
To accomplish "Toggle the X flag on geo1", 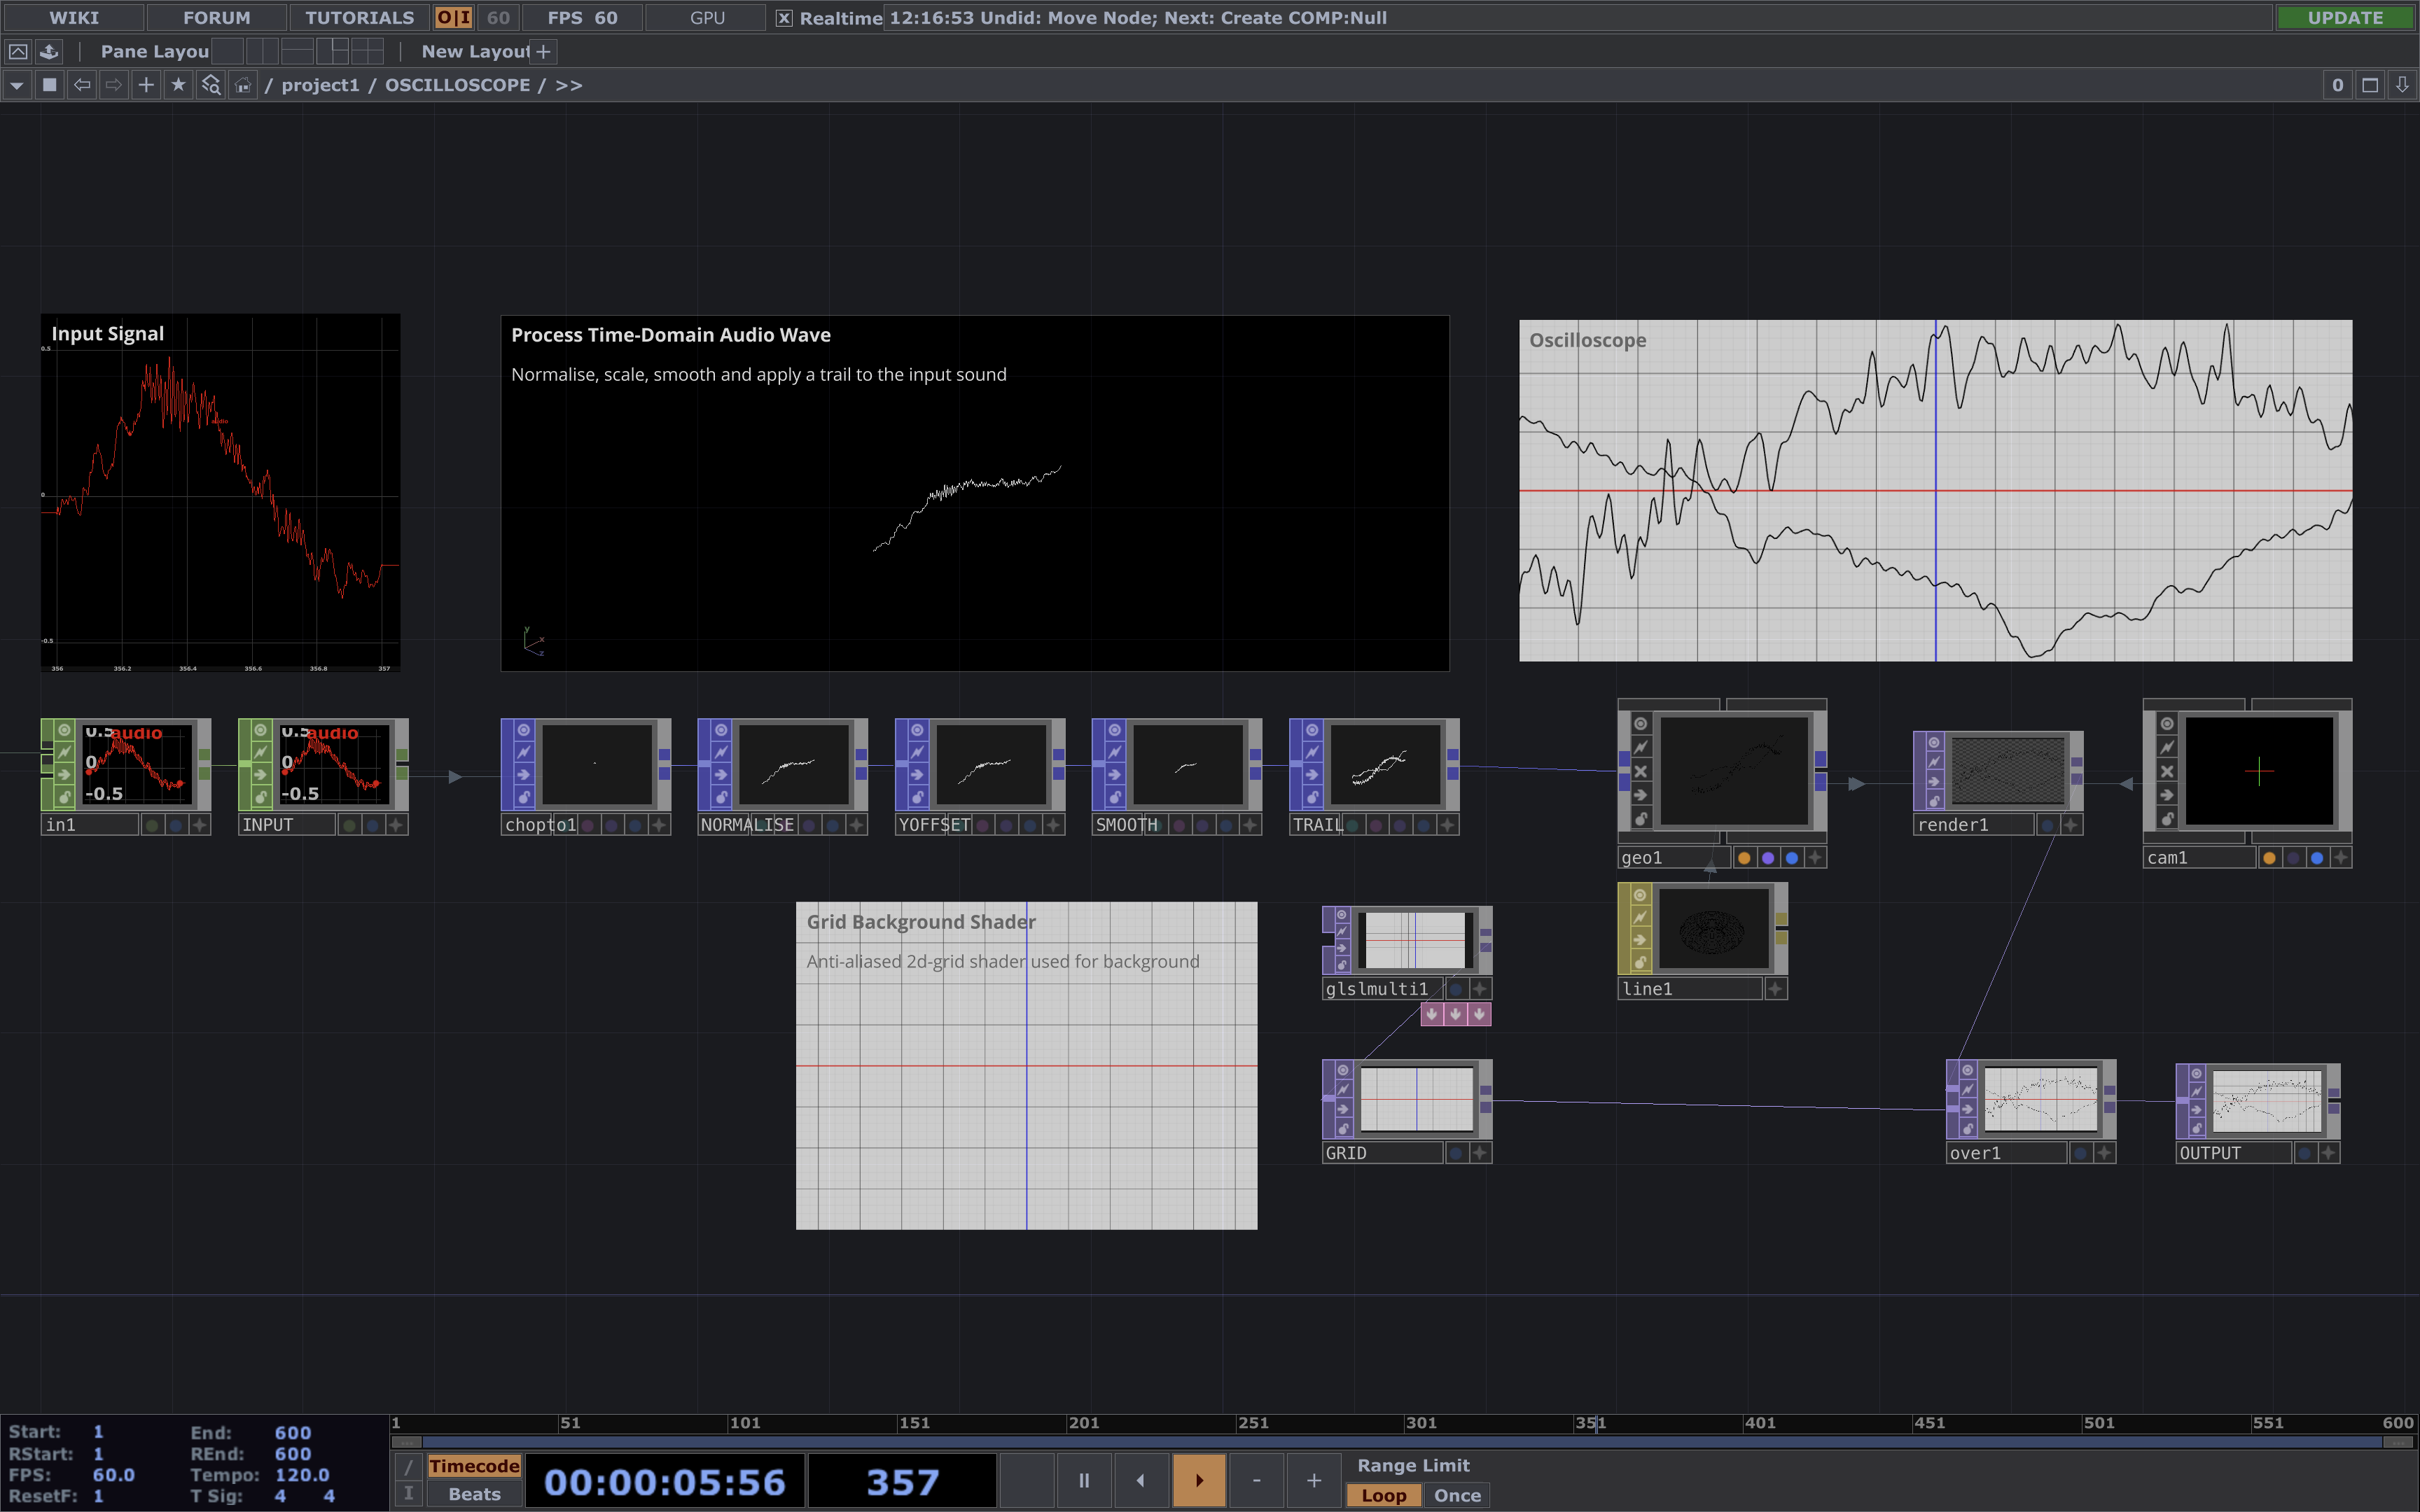I will (1641, 771).
